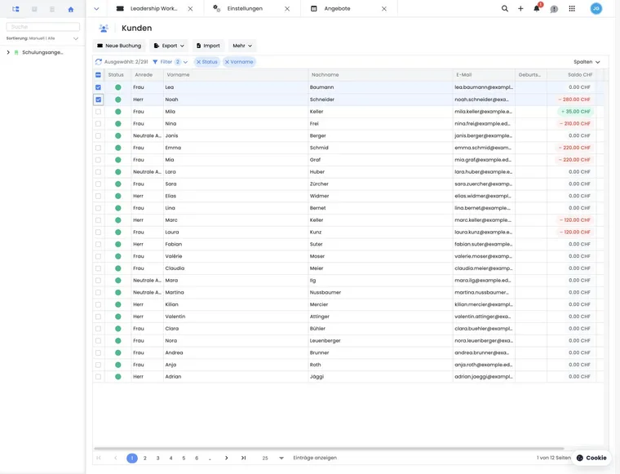Click the home icon in sidebar
620x474 pixels.
(x=71, y=9)
